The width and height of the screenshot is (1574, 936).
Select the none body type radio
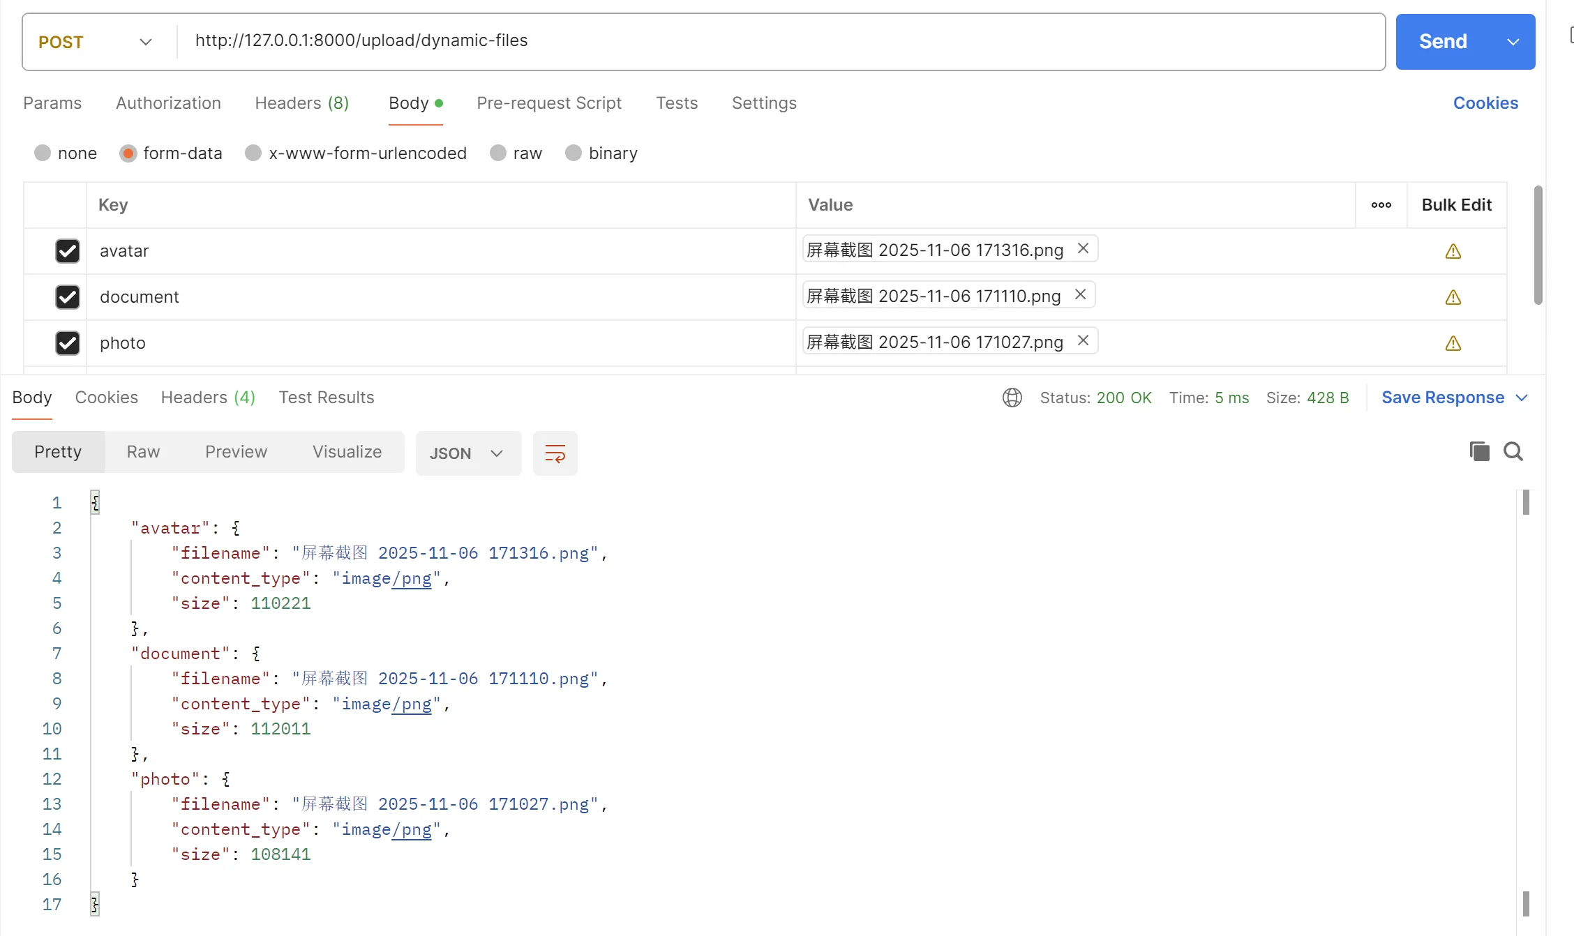(x=43, y=153)
